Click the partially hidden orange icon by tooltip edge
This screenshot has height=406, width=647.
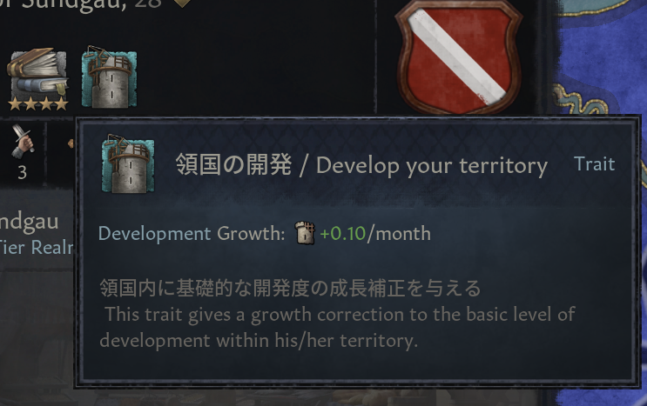coord(71,143)
